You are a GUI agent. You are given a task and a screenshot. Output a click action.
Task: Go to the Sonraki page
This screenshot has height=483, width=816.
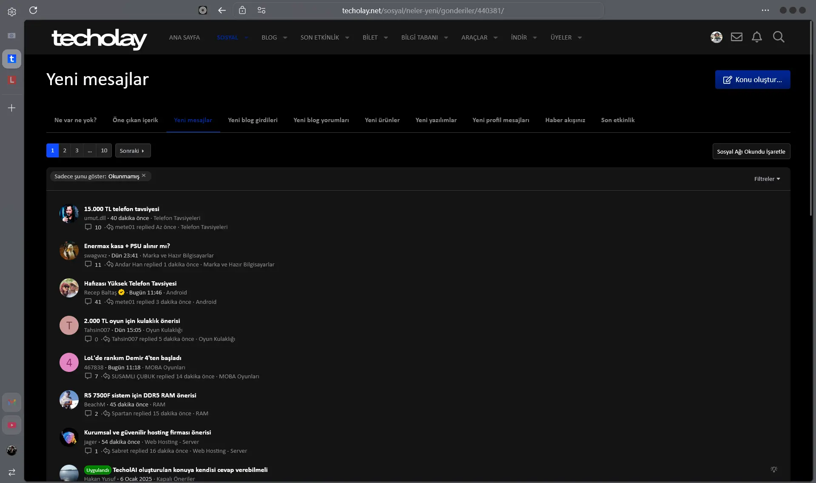pyautogui.click(x=133, y=151)
